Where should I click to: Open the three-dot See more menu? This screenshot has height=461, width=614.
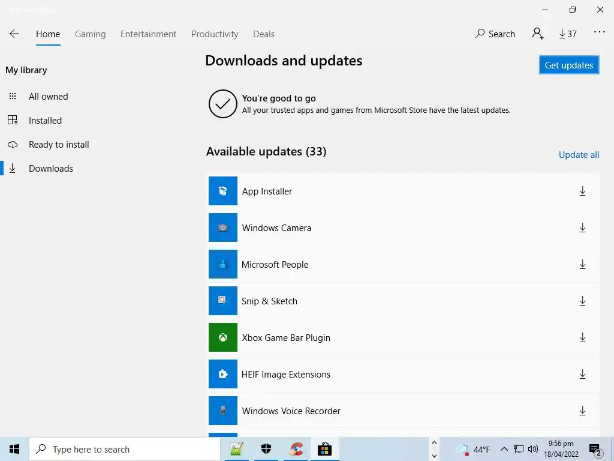[599, 32]
